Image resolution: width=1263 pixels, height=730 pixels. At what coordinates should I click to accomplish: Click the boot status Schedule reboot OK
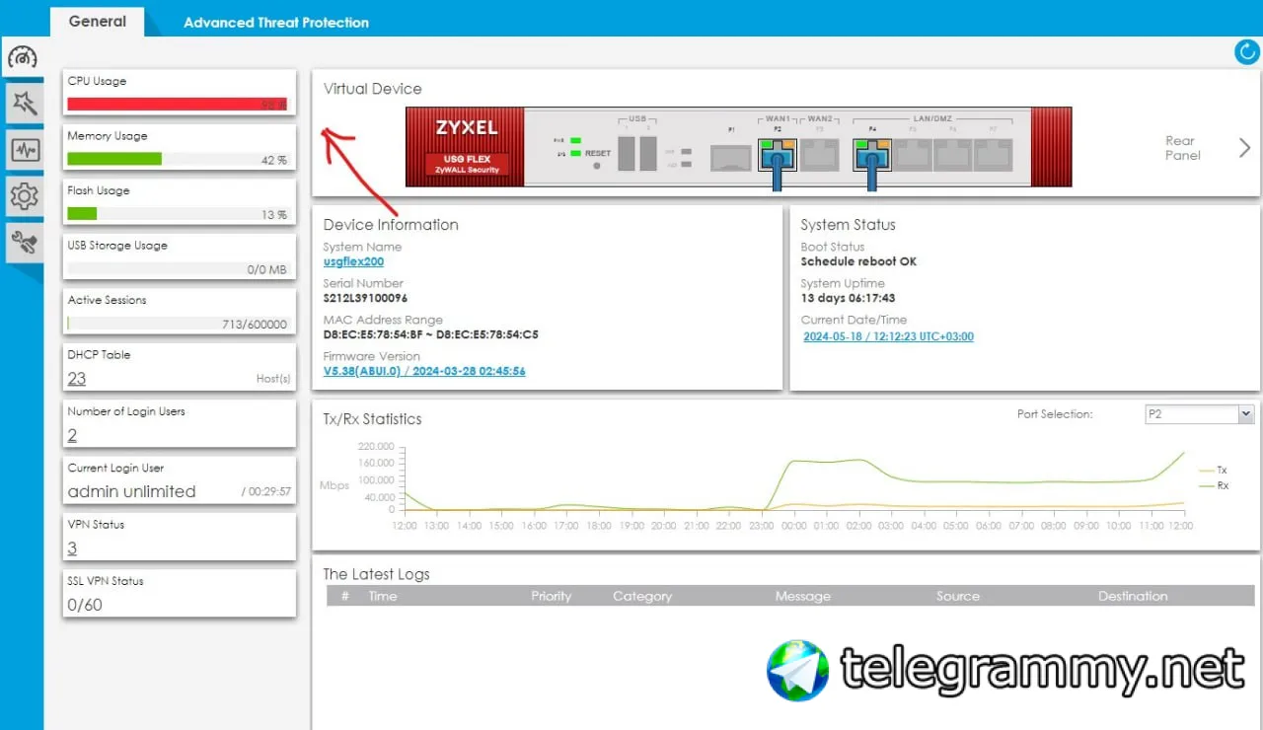(x=858, y=261)
